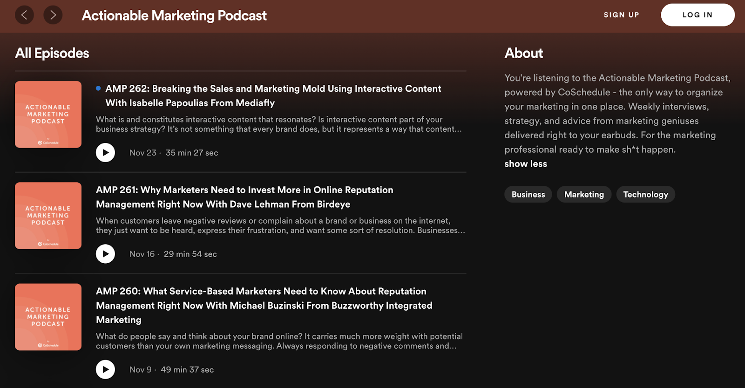745x388 pixels.
Task: Open AMP 262 Breaking the Sales and Marketing Mold title
Action: [273, 95]
